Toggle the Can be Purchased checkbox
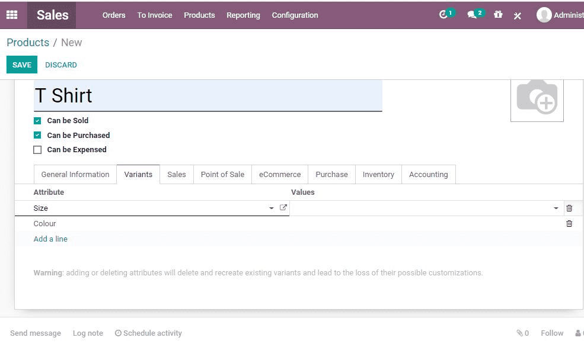The height and width of the screenshot is (347, 584). coord(37,135)
